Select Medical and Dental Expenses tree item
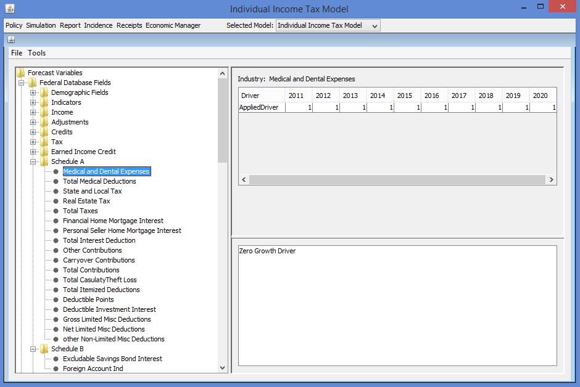Image resolution: width=580 pixels, height=387 pixels. (x=107, y=171)
